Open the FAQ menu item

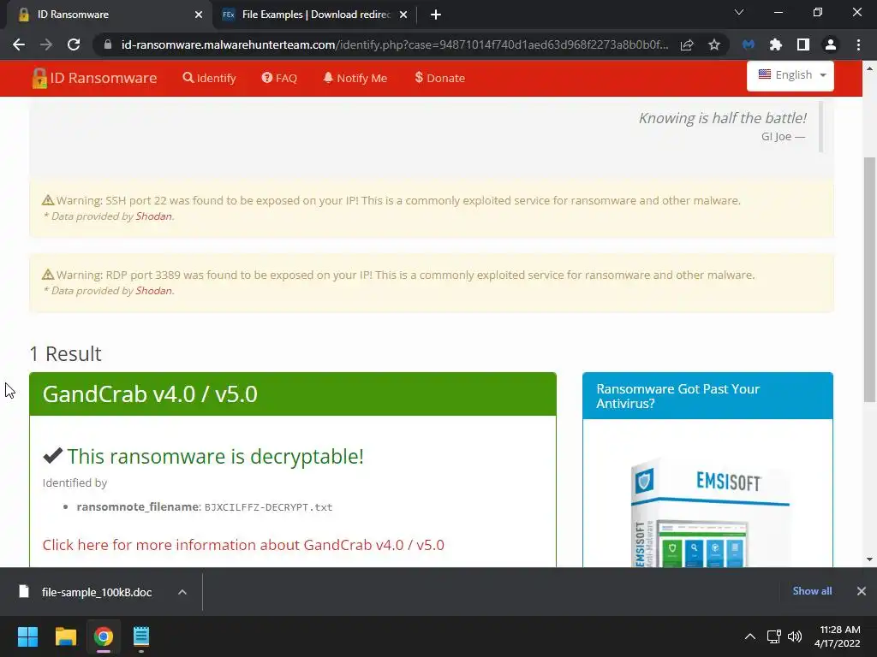point(279,78)
